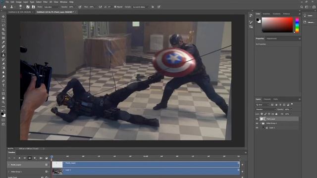Screen dimensions: 317x178
Task: Toggle audio mute button in timeline controls
Action: (30, 158)
